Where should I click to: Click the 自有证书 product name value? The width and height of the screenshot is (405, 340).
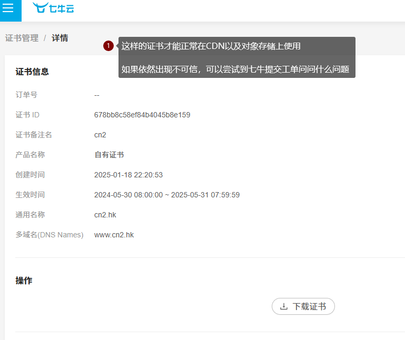pyautogui.click(x=109, y=155)
